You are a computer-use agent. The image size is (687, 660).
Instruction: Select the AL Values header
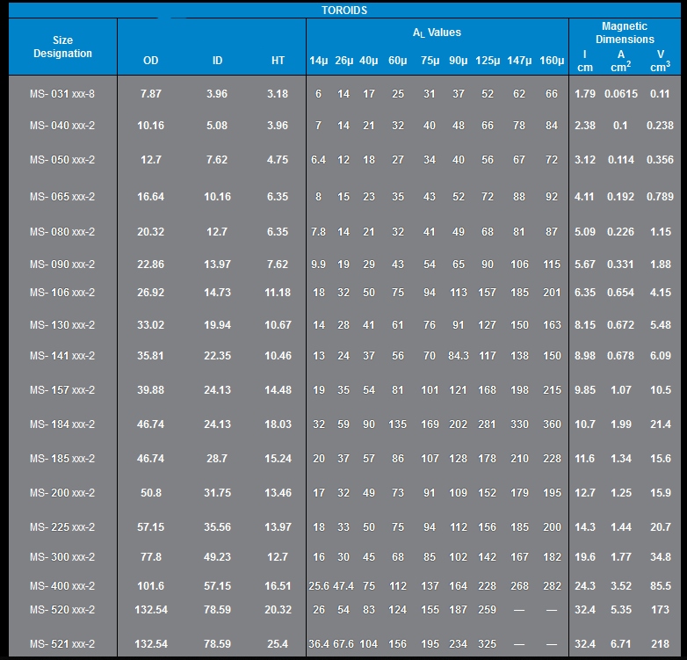pyautogui.click(x=437, y=33)
